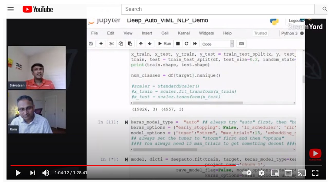This screenshot has height=185, width=329.
Task: Open the Jupyter View menu
Action: [128, 33]
